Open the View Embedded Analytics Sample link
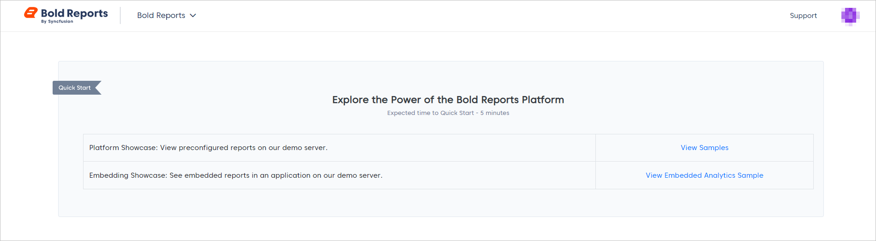This screenshot has height=241, width=876. (x=704, y=175)
